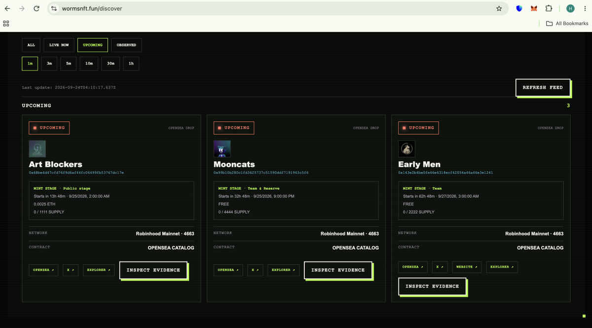The width and height of the screenshot is (592, 328).
Task: Click the 'Last update' timestamp text
Action: pos(69,87)
